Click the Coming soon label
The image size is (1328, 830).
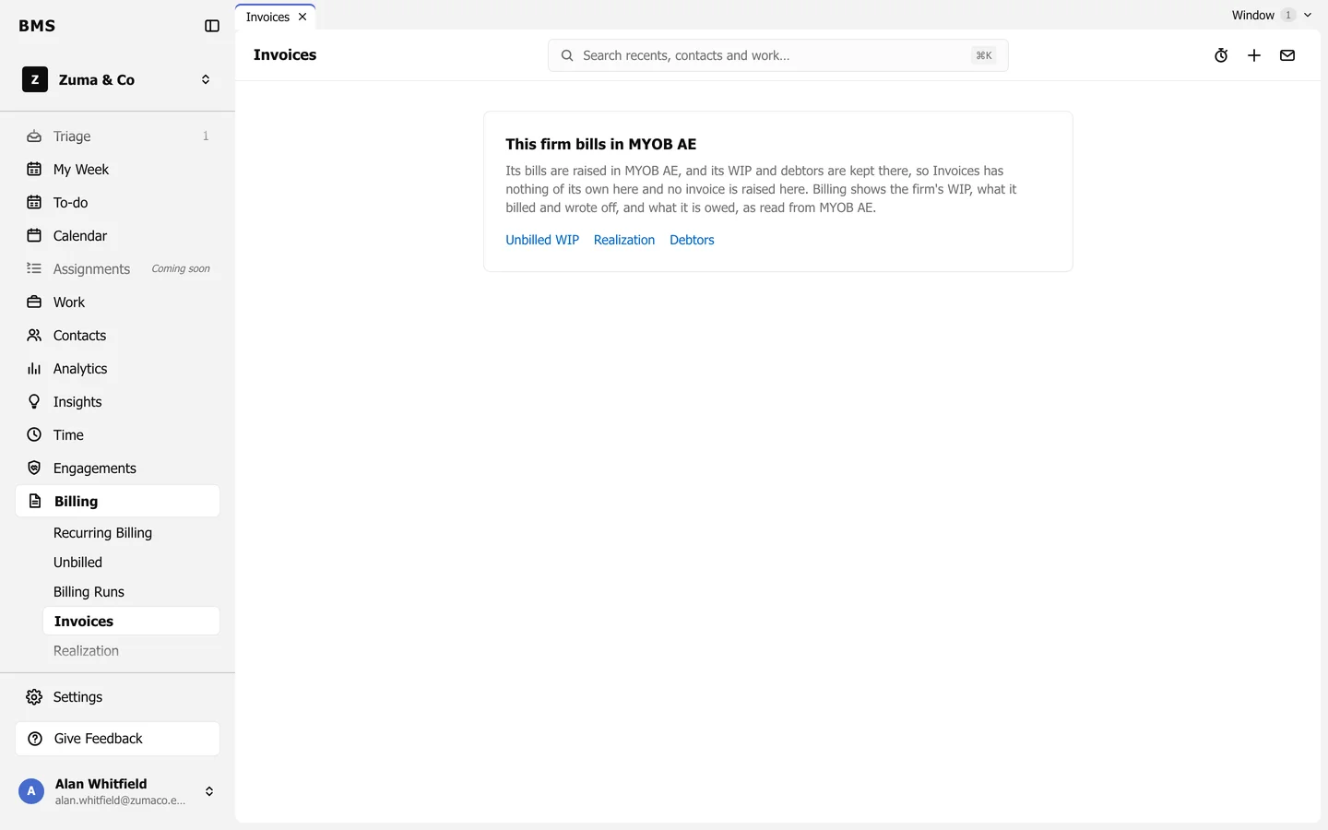tap(181, 269)
